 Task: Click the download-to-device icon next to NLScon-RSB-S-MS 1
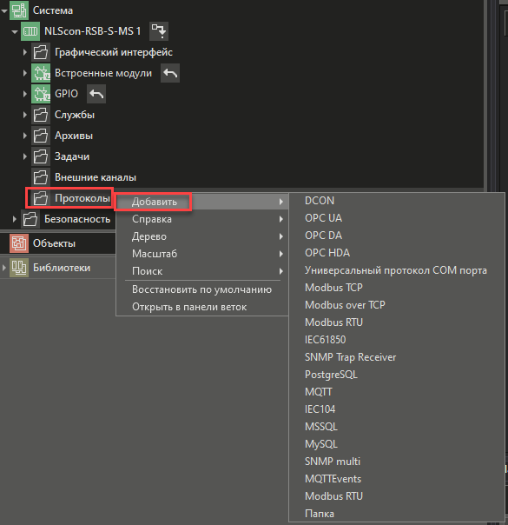(159, 31)
